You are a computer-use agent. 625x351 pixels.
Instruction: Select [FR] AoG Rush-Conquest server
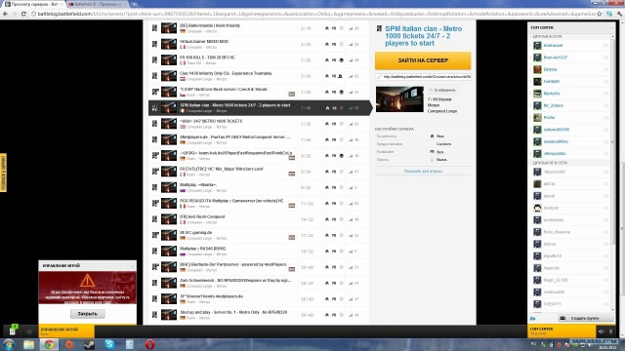point(259,219)
